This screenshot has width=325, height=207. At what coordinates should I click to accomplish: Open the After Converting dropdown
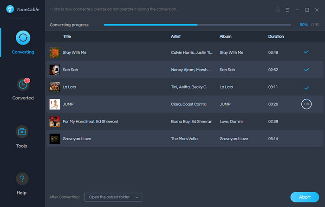click(113, 197)
